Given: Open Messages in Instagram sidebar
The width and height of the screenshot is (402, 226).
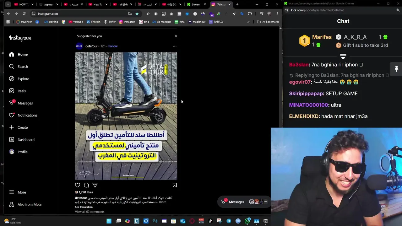Looking at the screenshot, I should [21, 103].
